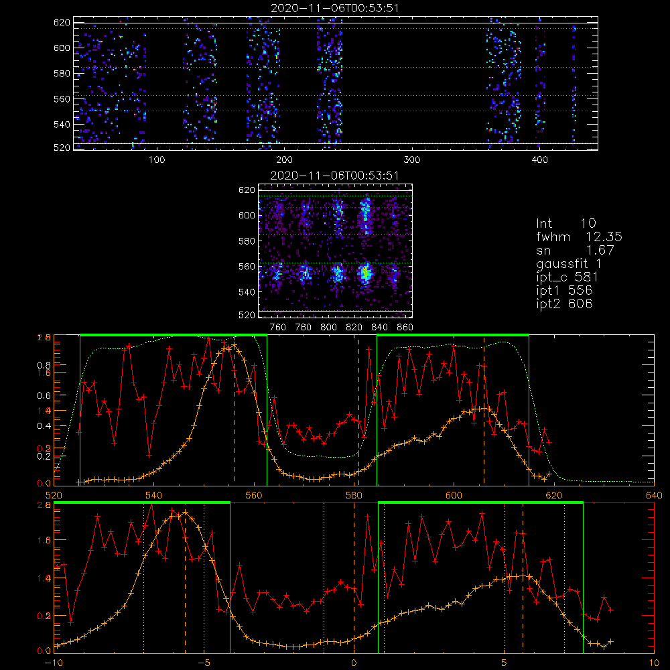The height and width of the screenshot is (670, 670).
Task: Select the "ipt1 556" entry
Action: coord(564,290)
